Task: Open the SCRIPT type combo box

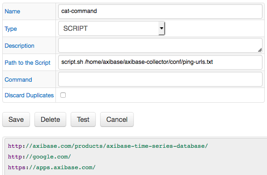Action: pyautogui.click(x=111, y=28)
